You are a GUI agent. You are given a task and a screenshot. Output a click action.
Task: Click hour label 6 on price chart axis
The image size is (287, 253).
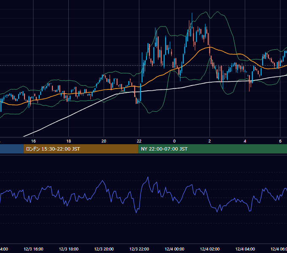[x=280, y=141]
